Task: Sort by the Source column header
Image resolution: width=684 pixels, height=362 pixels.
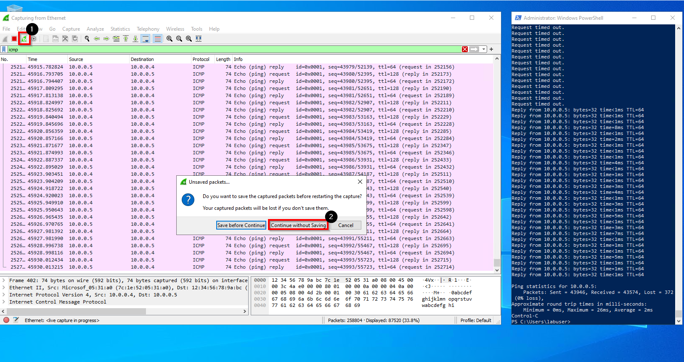Action: [x=98, y=59]
